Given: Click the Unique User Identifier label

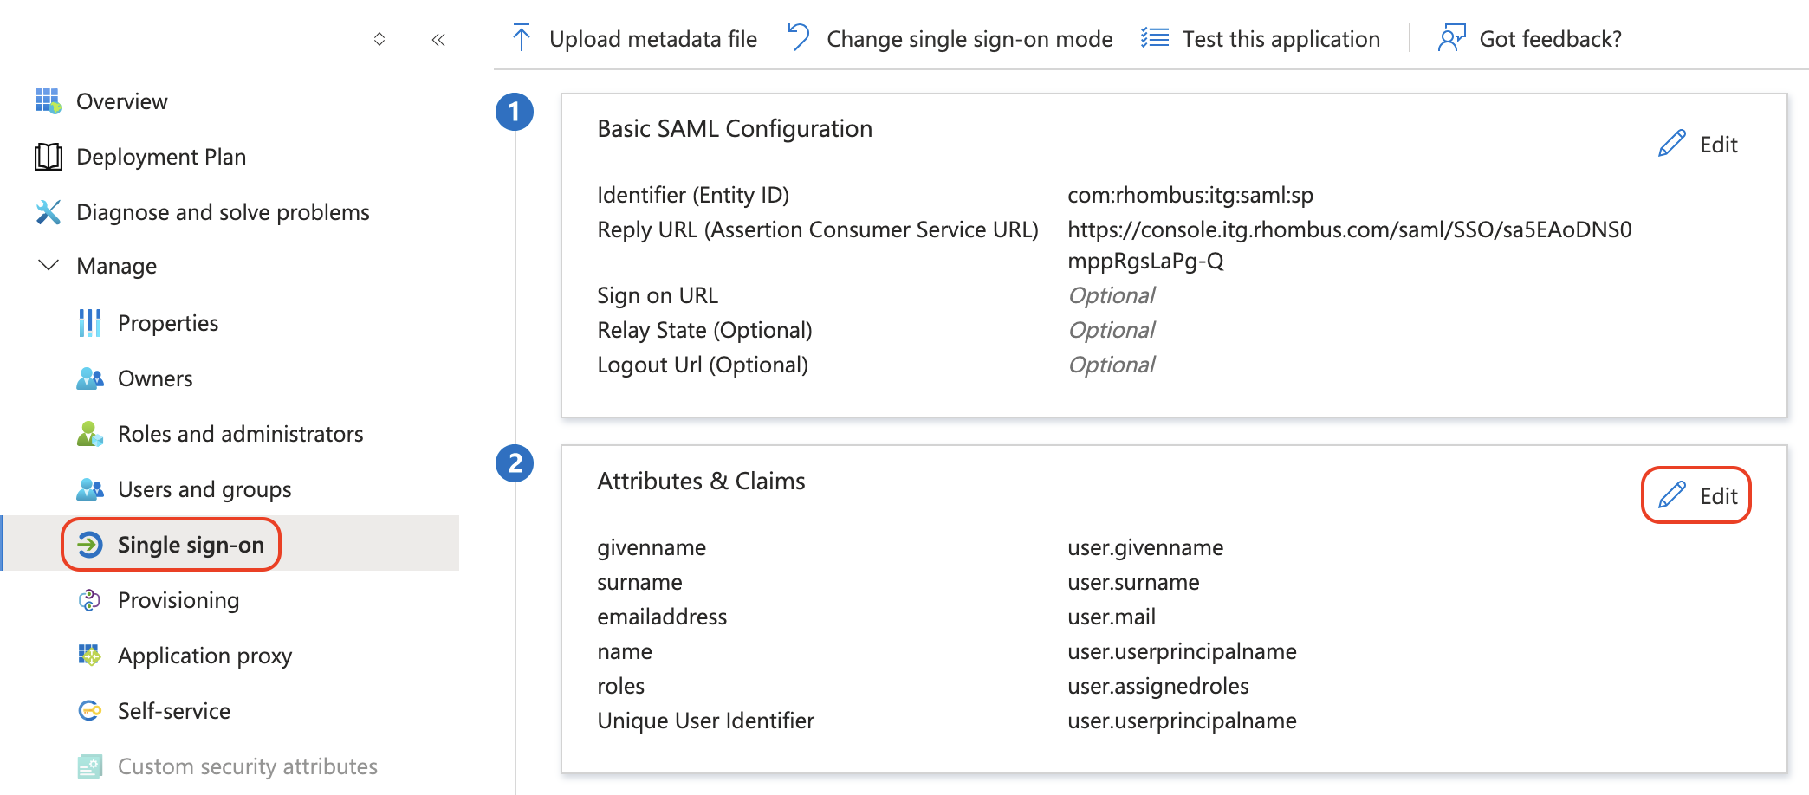Looking at the screenshot, I should click(x=705, y=721).
